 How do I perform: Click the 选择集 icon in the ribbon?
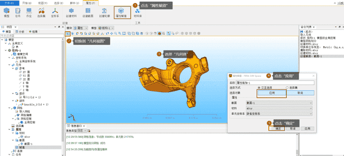pyautogui.click(x=41, y=12)
